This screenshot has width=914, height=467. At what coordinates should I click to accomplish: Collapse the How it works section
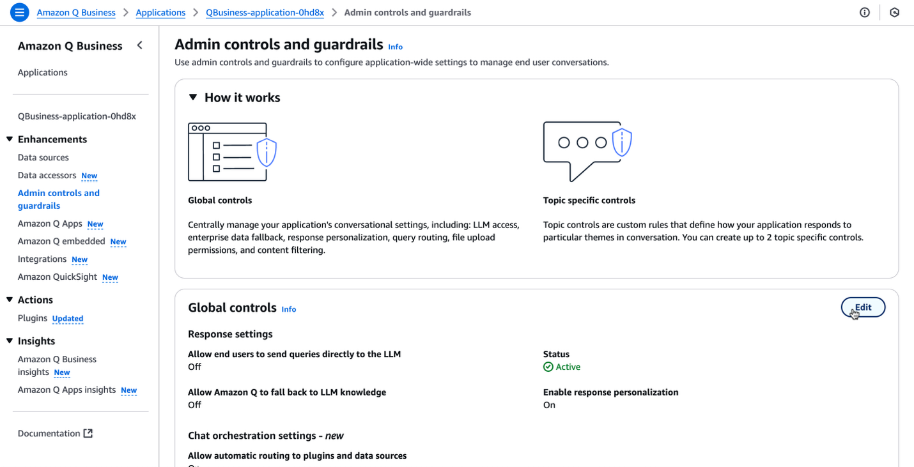pyautogui.click(x=193, y=97)
